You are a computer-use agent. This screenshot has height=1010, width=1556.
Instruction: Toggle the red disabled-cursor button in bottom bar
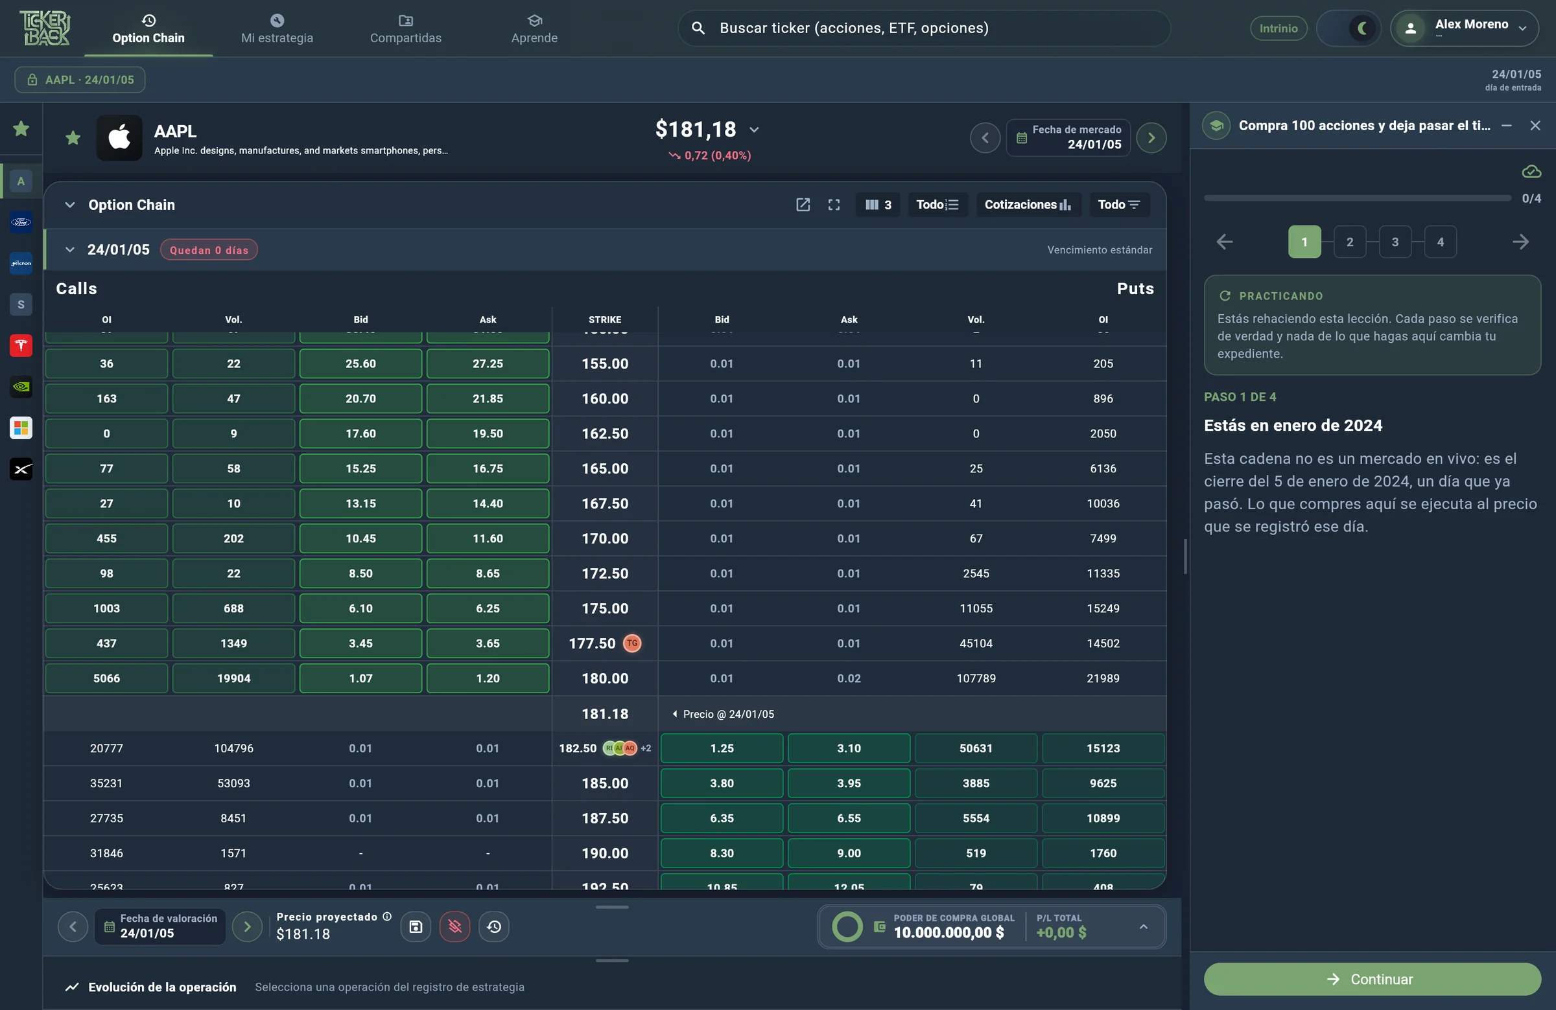(455, 926)
